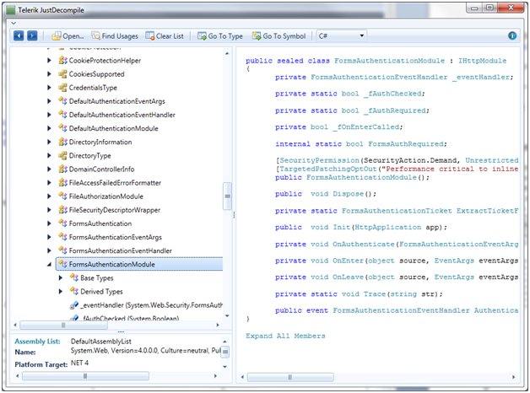This screenshot has height=393, width=530.
Task: Click the SecurityPermission attribute link
Action: click(319, 160)
